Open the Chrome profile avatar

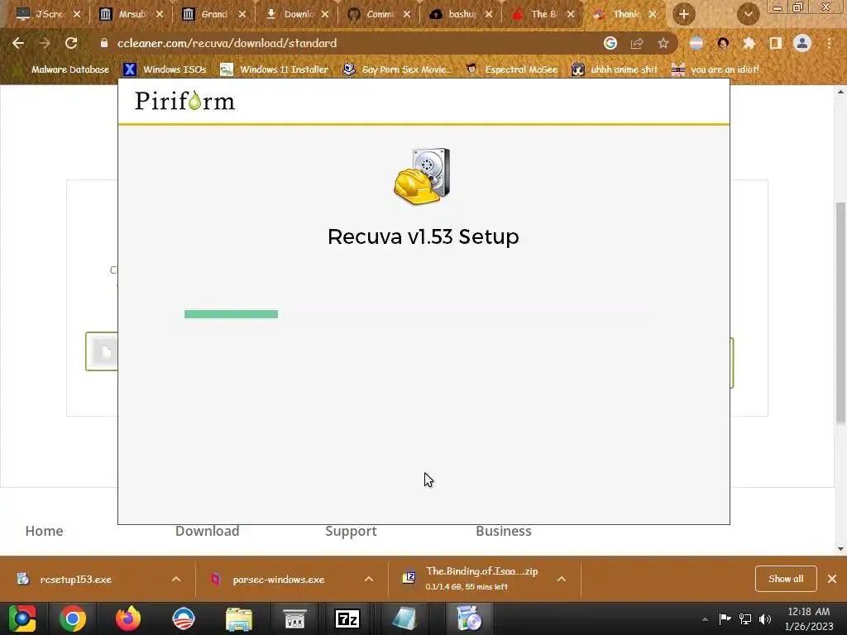coord(802,43)
